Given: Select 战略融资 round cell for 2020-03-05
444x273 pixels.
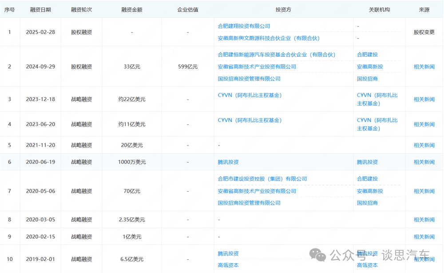Looking at the screenshot, I should coord(82,220).
